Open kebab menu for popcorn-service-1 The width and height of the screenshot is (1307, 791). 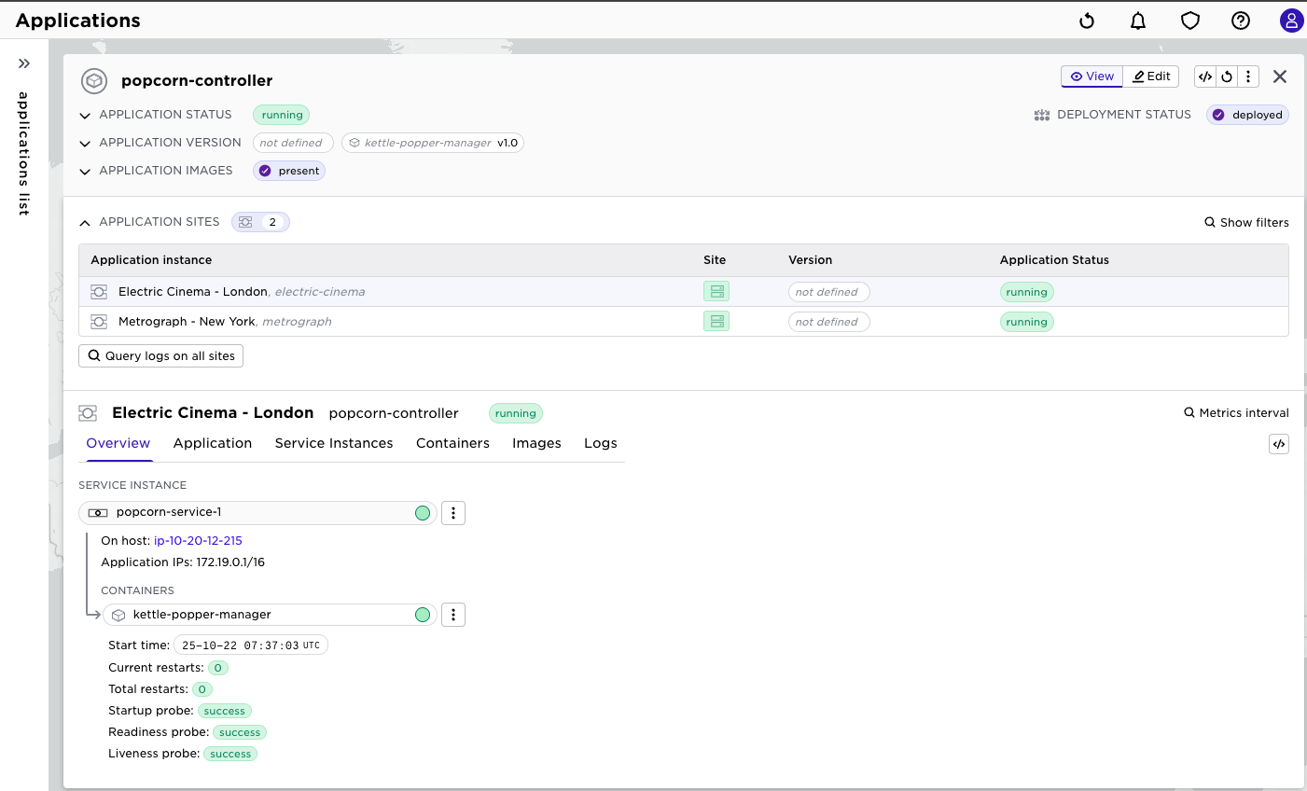[x=453, y=513]
